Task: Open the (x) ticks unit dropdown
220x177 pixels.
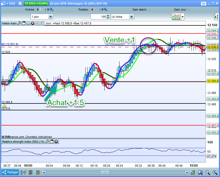Action: point(122,17)
